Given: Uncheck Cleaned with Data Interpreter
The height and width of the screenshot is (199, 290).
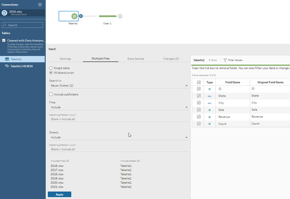Looking at the screenshot, I should [4, 40].
